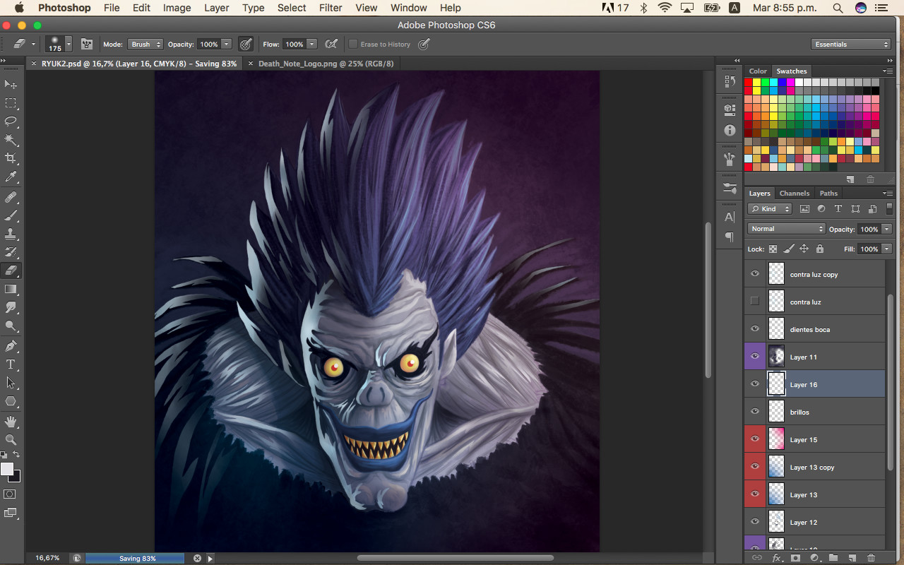Image resolution: width=904 pixels, height=565 pixels.
Task: Open the Layer menu
Action: (x=216, y=8)
